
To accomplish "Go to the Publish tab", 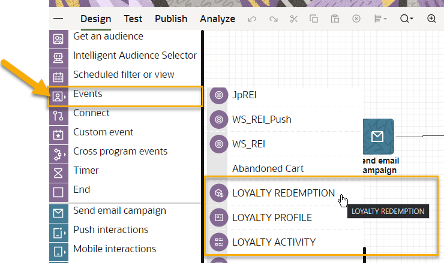I will (x=171, y=19).
